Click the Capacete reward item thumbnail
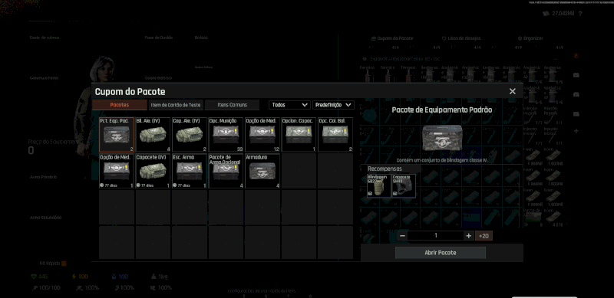The height and width of the screenshot is (298, 614). (404, 185)
